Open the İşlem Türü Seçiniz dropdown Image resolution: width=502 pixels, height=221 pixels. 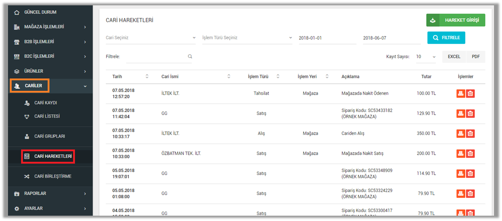tap(247, 38)
